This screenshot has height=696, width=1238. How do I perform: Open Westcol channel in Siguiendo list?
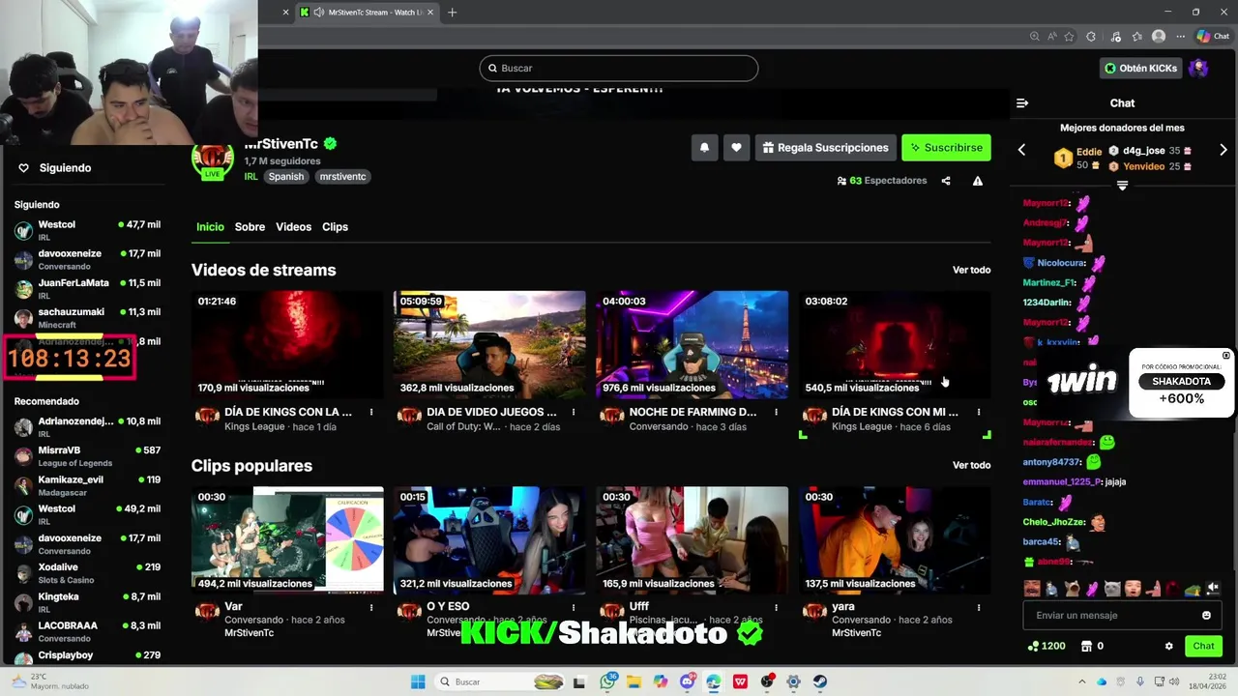(87, 230)
